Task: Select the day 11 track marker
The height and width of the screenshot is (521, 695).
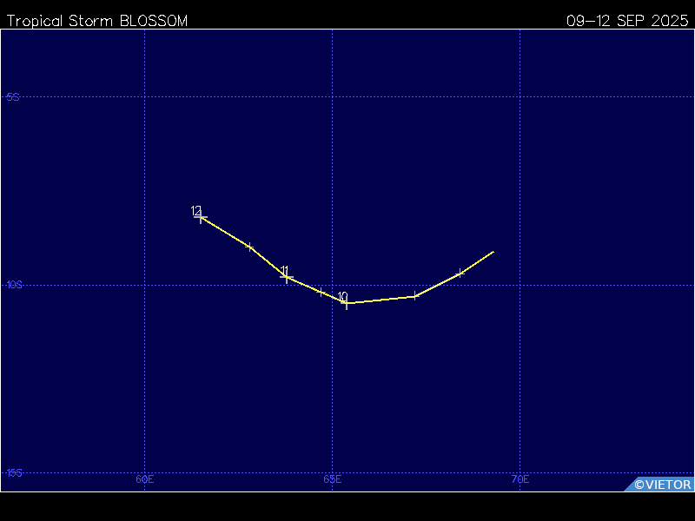Action: point(287,278)
